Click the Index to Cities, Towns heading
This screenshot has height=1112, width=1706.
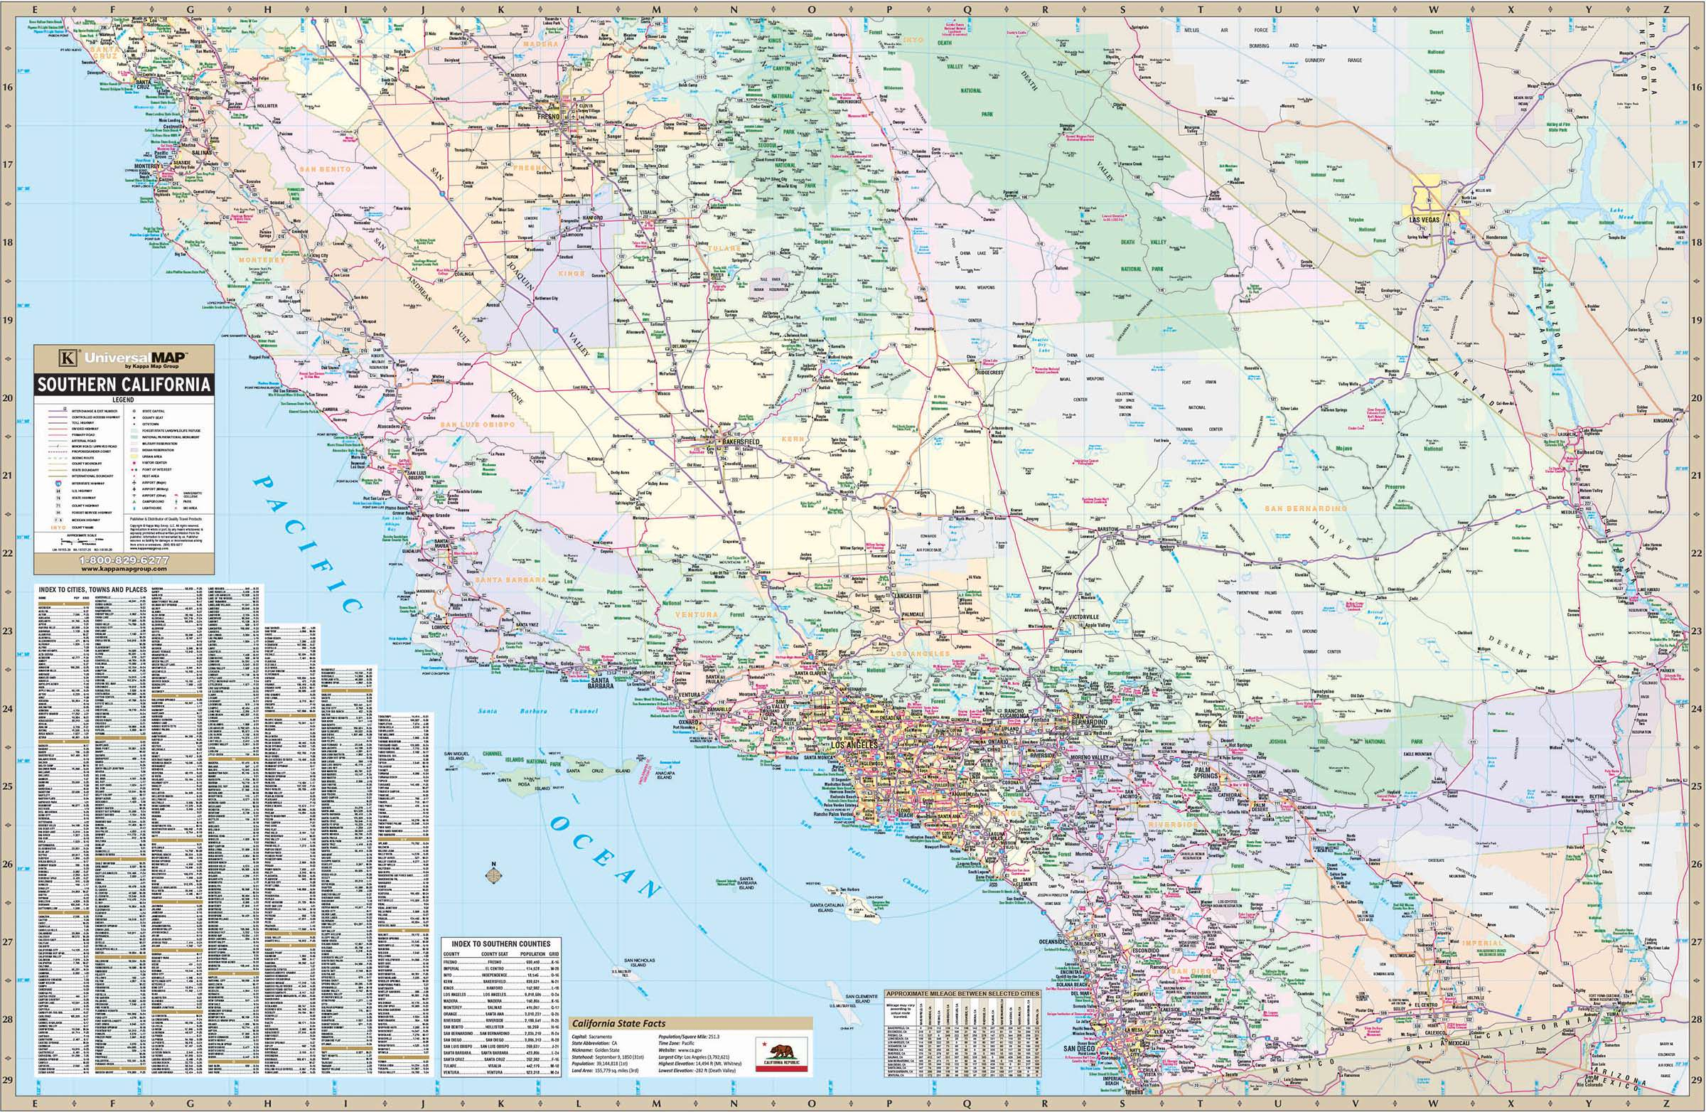[92, 590]
